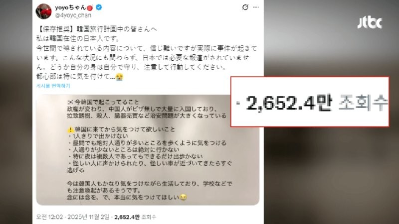Open the Grok icon on the post
The height and width of the screenshot is (224, 399).
tap(245, 7)
